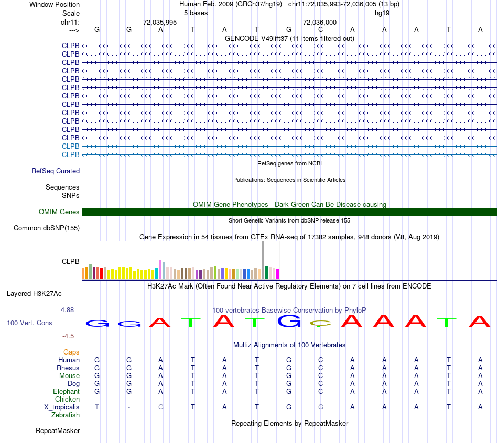Click the tall gray bar in GTEx chart

[263, 260]
